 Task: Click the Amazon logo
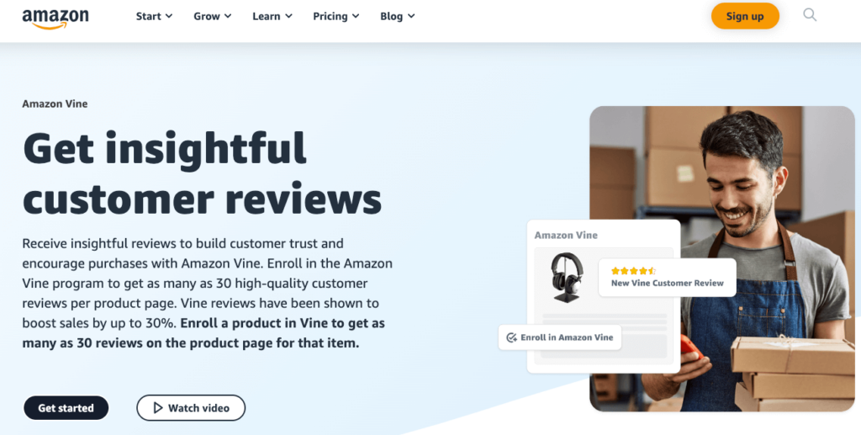55,19
